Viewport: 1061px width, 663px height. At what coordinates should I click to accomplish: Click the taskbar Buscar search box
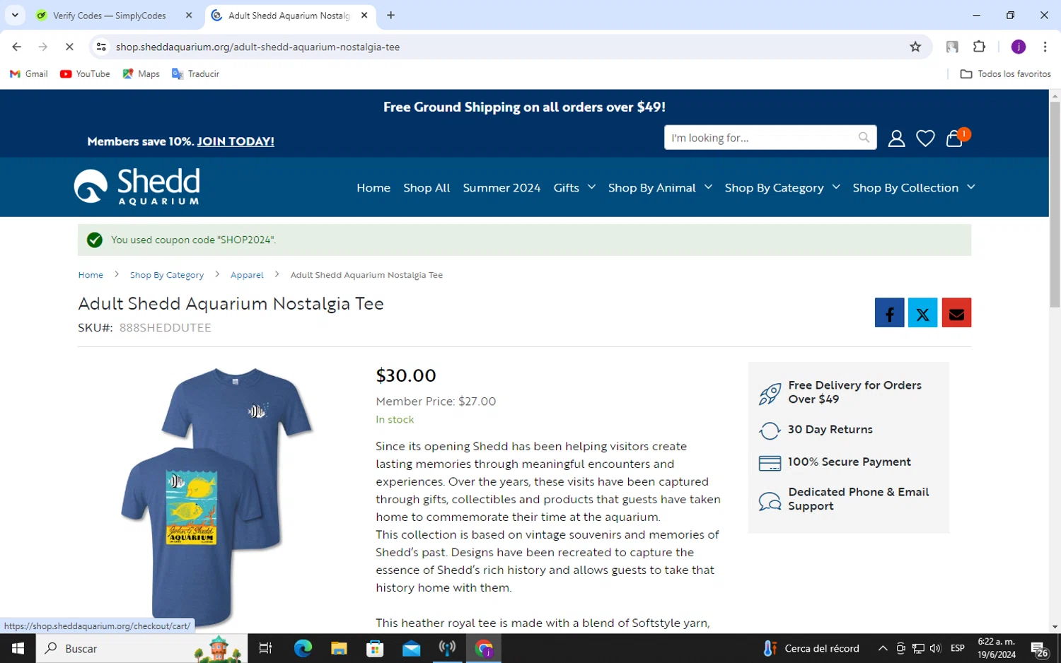click(141, 648)
